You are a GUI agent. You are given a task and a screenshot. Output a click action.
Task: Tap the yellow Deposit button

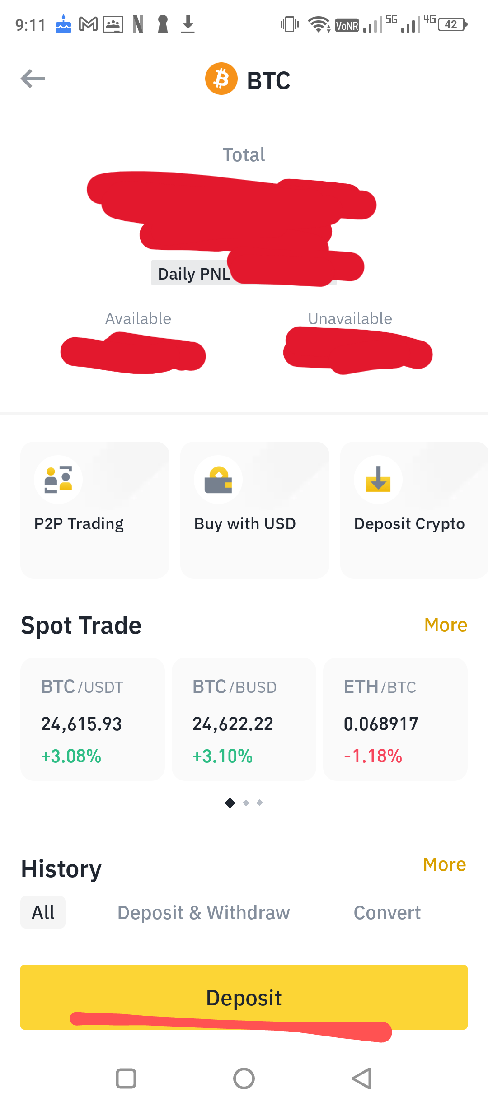(x=244, y=997)
